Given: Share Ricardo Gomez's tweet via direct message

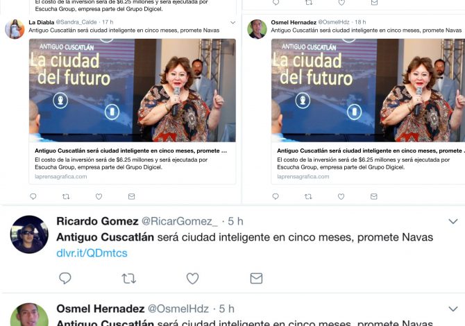Looking at the screenshot, I should point(256,278).
